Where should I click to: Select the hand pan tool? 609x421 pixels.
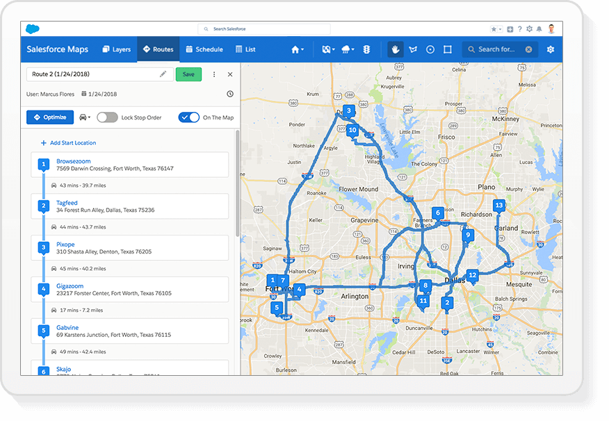[394, 49]
